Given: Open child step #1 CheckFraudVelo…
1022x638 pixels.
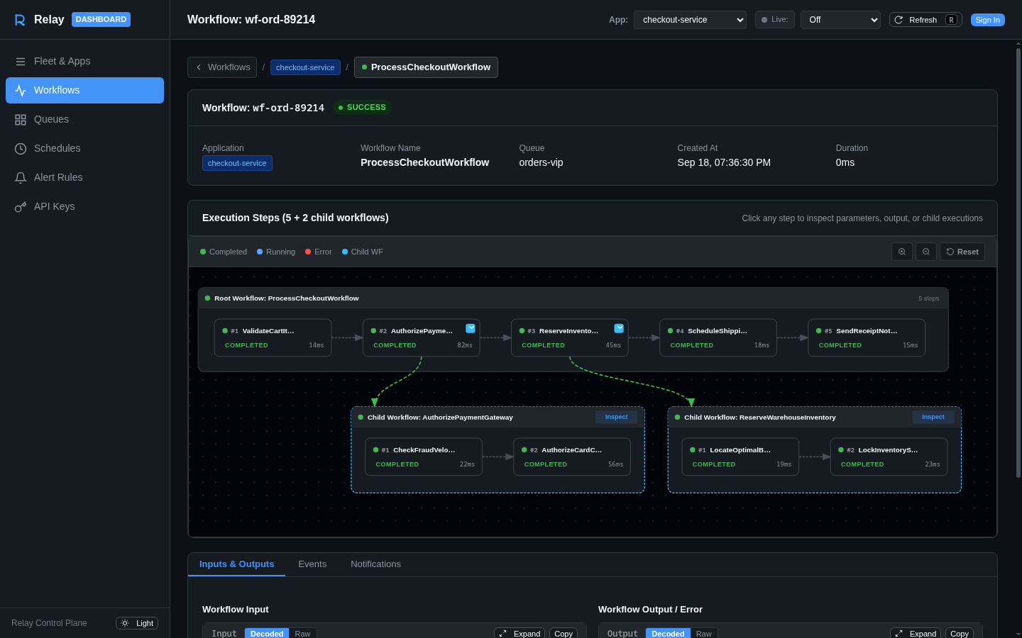Looking at the screenshot, I should 424,457.
